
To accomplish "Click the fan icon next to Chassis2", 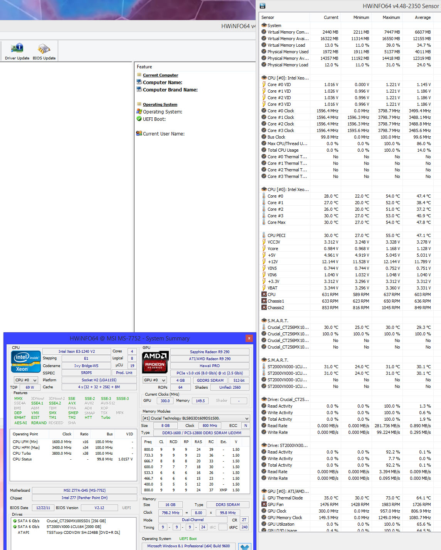I will click(264, 308).
